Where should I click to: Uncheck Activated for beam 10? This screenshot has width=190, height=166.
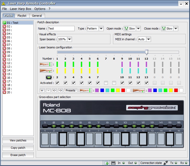[130, 83]
